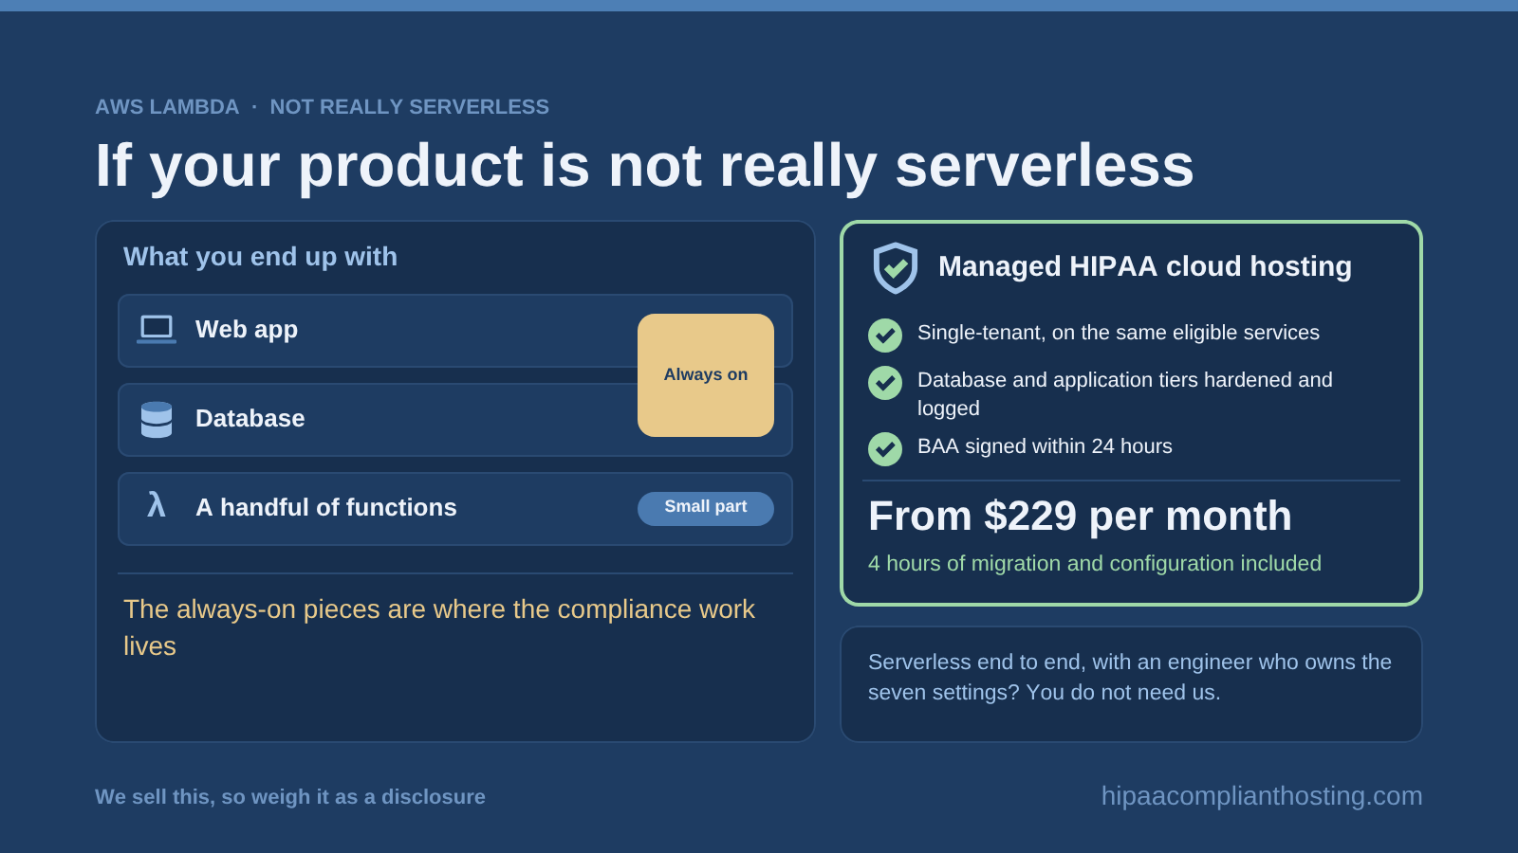Click the From $229 per month price
This screenshot has width=1518, height=853.
(x=1080, y=517)
